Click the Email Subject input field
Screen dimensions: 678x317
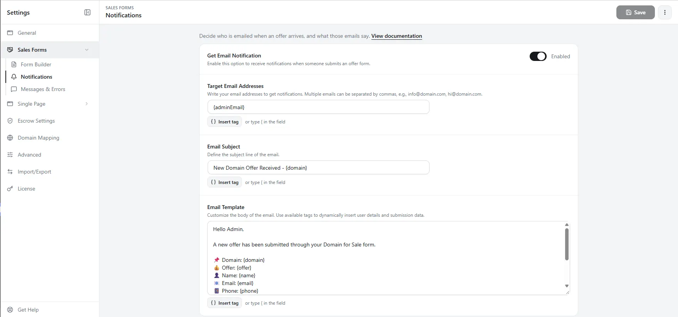(318, 168)
